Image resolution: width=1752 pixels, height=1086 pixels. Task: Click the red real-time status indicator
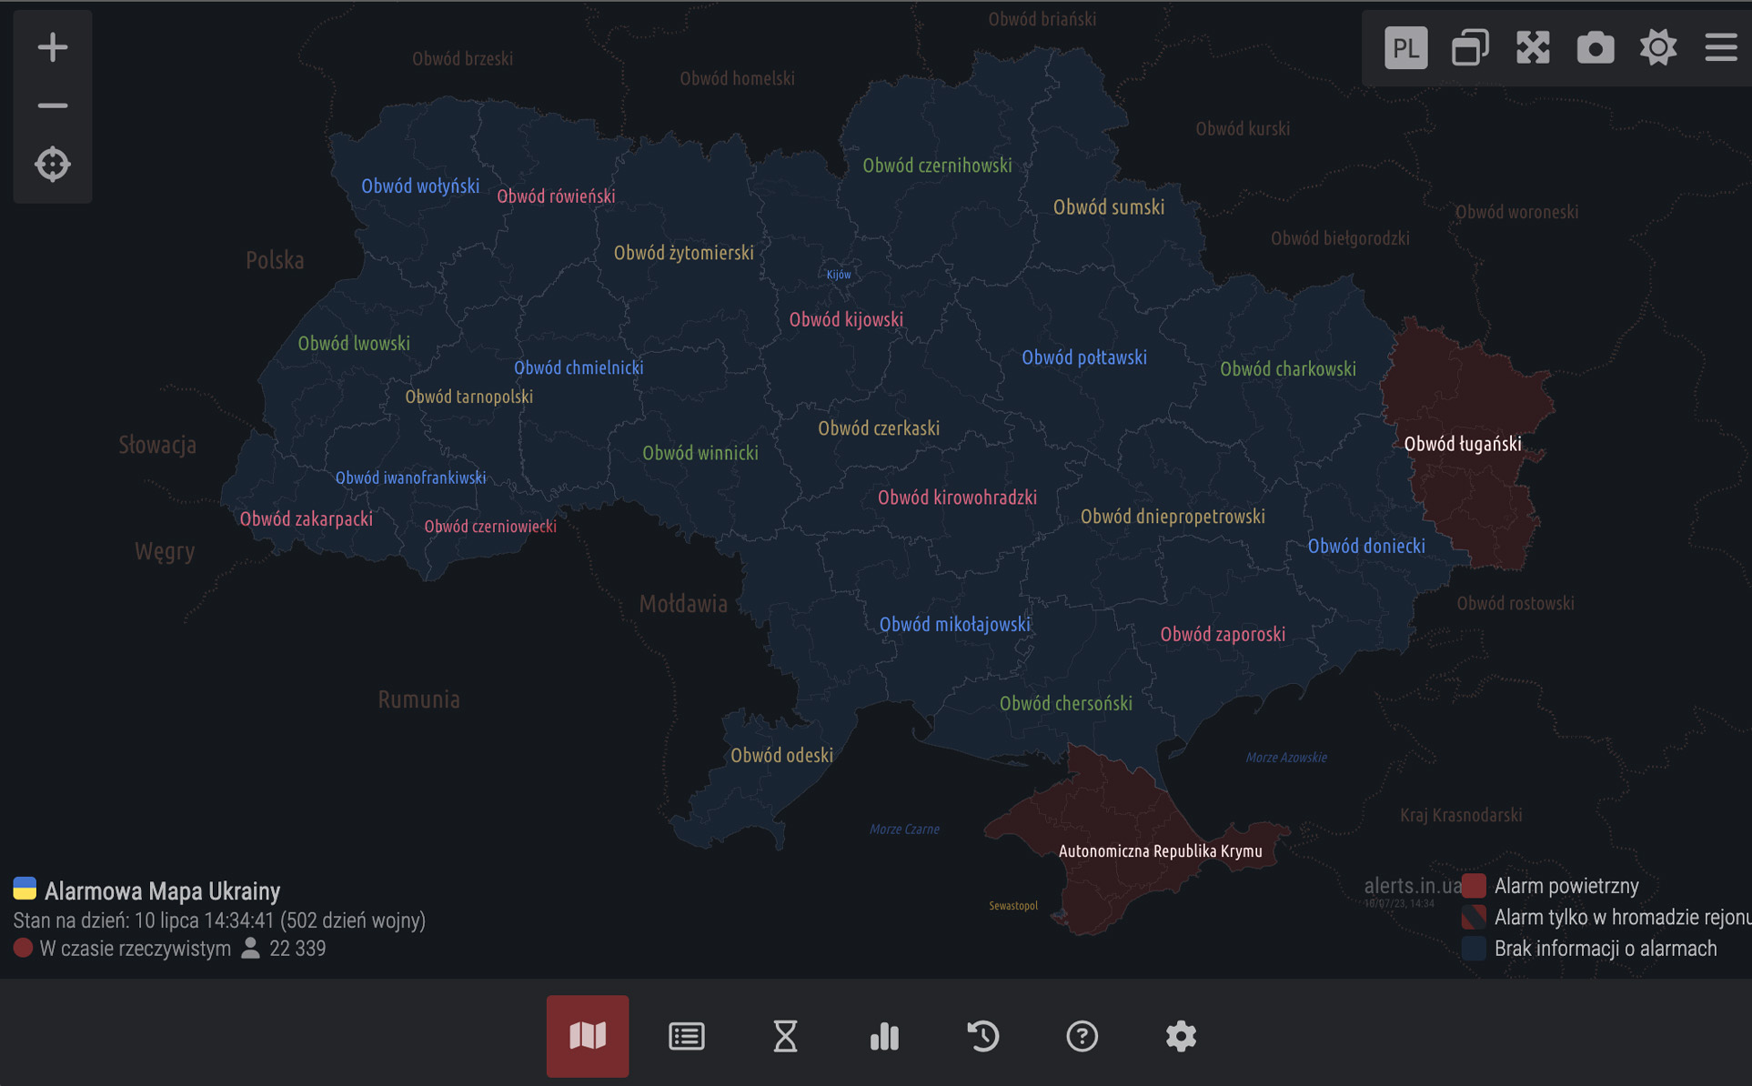point(24,948)
